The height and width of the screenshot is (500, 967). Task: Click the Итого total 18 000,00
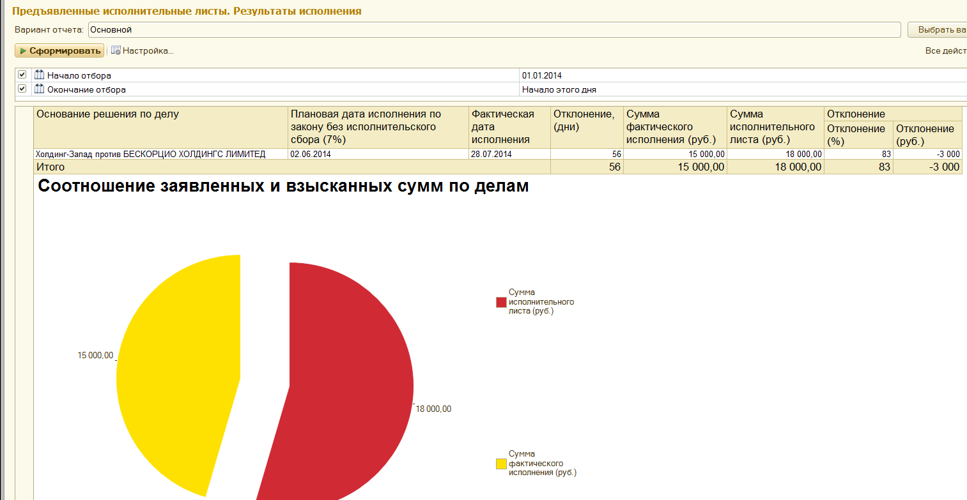pyautogui.click(x=775, y=167)
